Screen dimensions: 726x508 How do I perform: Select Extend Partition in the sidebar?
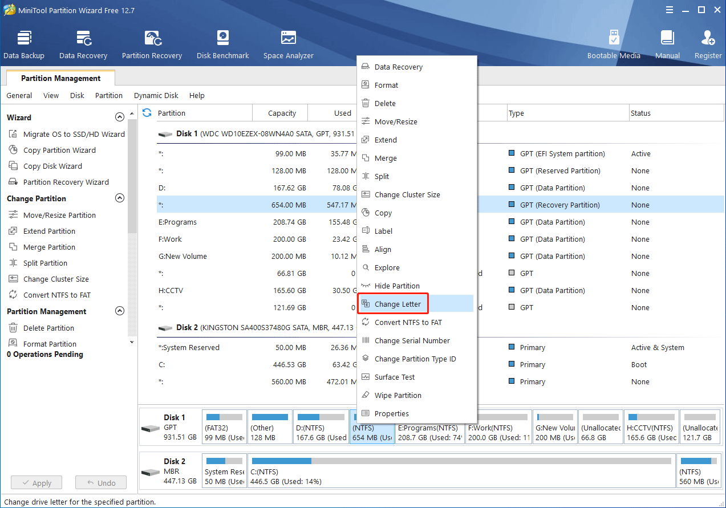[x=42, y=231]
